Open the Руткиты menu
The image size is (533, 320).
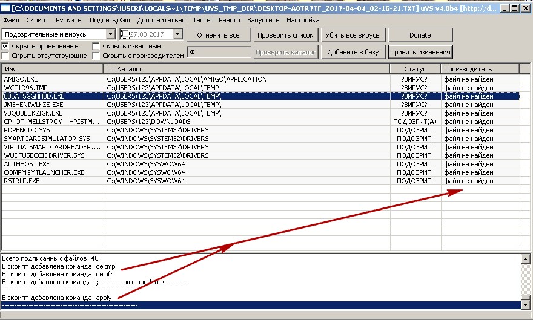[x=69, y=20]
